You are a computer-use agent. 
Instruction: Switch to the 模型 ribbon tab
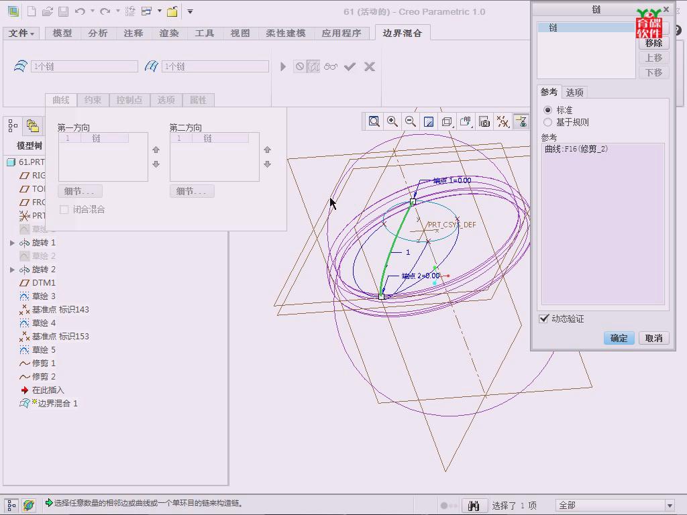point(62,33)
